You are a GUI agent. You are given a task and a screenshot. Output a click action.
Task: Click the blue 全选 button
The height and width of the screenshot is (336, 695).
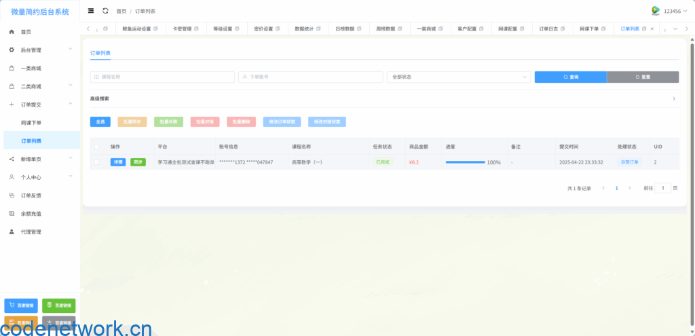[100, 122]
